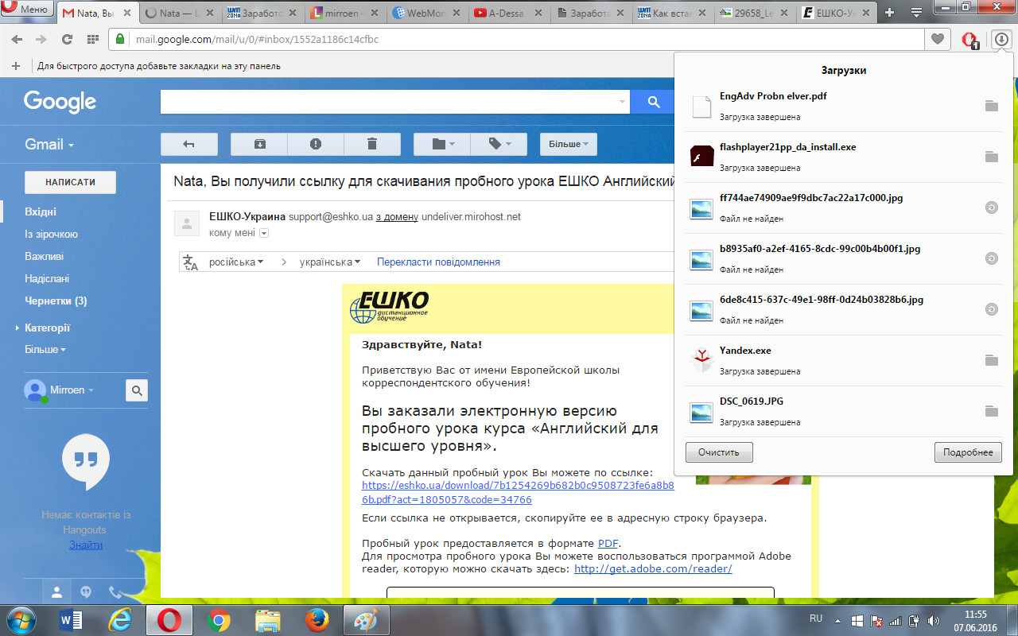Open the Важливі folder
This screenshot has width=1018, height=636.
tap(44, 257)
